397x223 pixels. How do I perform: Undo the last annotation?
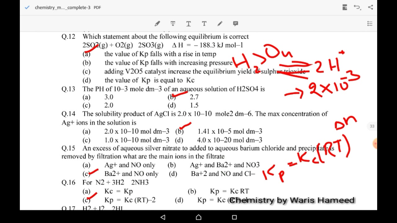(357, 7)
